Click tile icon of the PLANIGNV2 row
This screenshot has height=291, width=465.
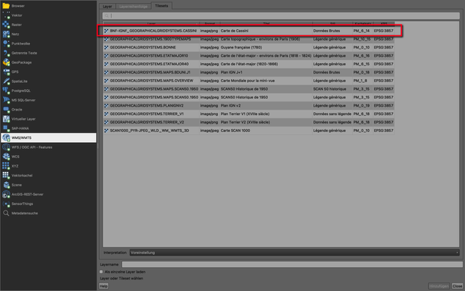106,106
